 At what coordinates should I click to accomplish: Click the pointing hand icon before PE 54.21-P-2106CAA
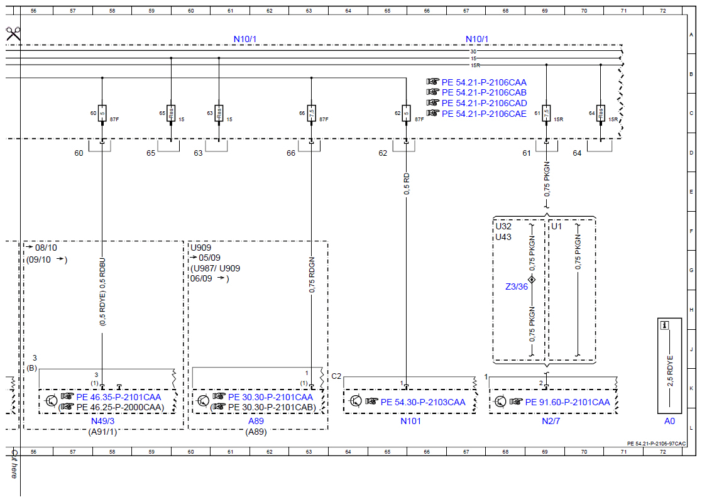tap(432, 82)
